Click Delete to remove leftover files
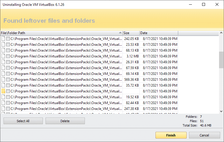 65,121
